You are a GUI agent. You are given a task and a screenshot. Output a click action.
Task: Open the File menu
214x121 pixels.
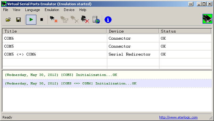pos(6,10)
